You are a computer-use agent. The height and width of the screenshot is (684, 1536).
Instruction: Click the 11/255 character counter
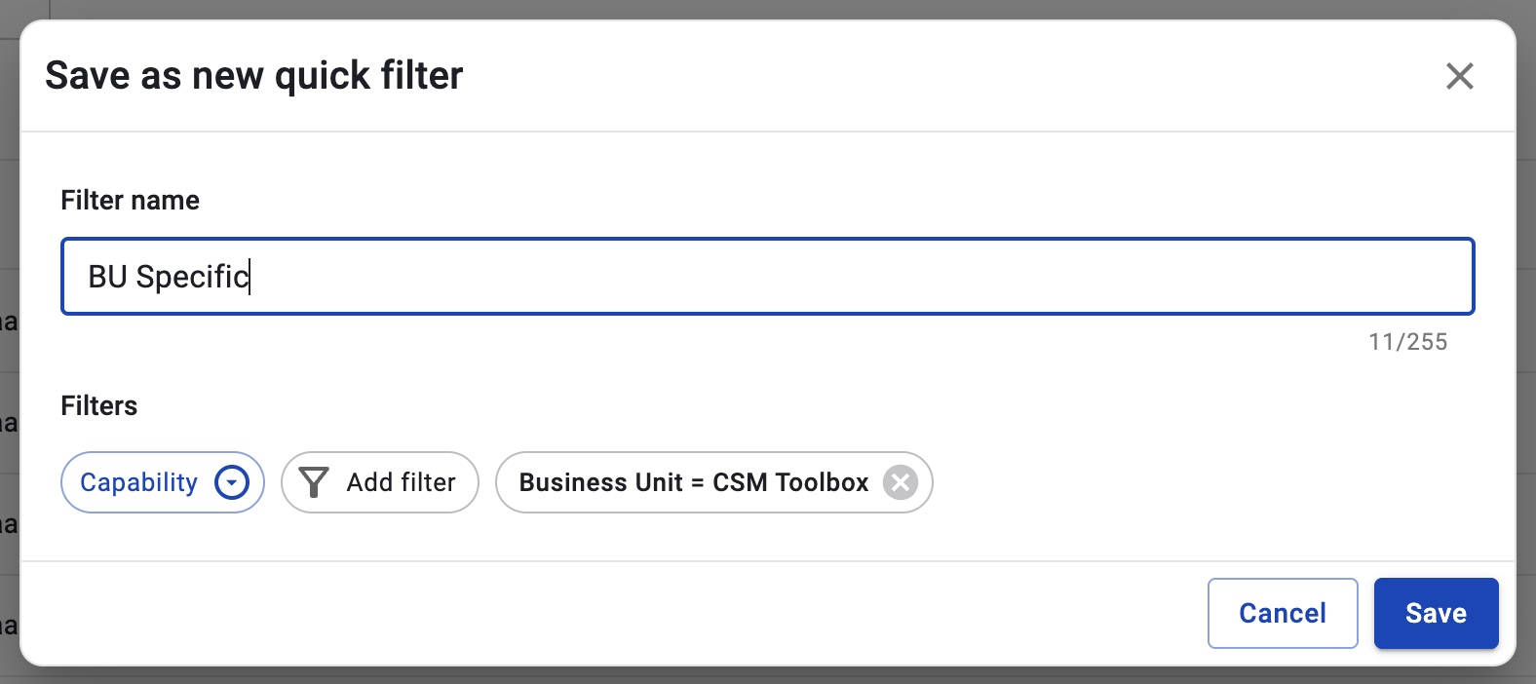pyautogui.click(x=1408, y=342)
